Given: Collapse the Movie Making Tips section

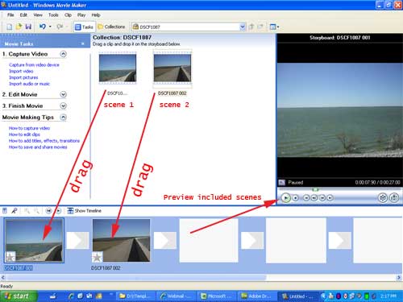Looking at the screenshot, I should (x=63, y=118).
